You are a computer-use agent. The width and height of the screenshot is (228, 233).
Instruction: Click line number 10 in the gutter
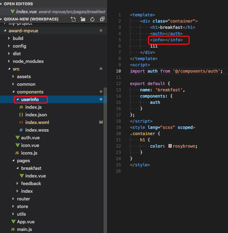tap(119, 71)
